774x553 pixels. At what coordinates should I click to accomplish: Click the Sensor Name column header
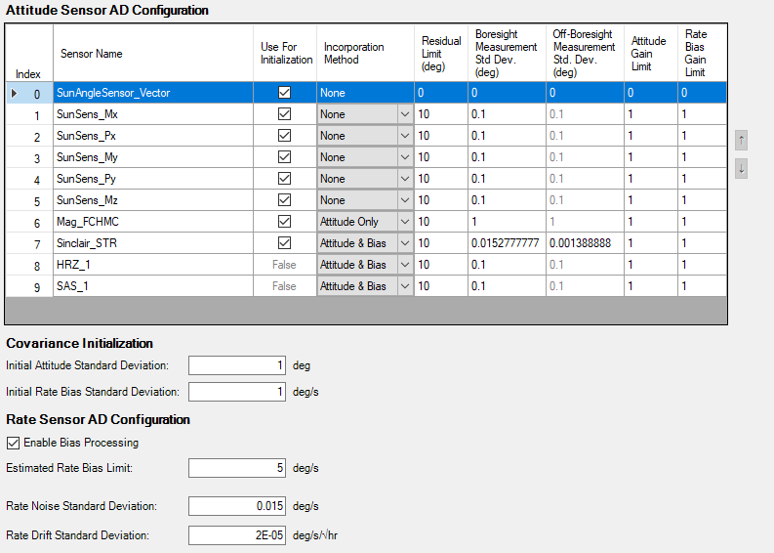pyautogui.click(x=152, y=54)
